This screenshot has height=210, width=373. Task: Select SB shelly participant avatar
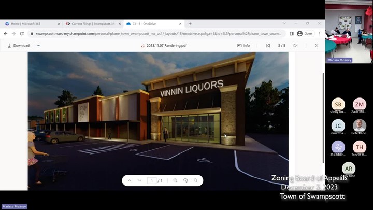click(x=338, y=104)
